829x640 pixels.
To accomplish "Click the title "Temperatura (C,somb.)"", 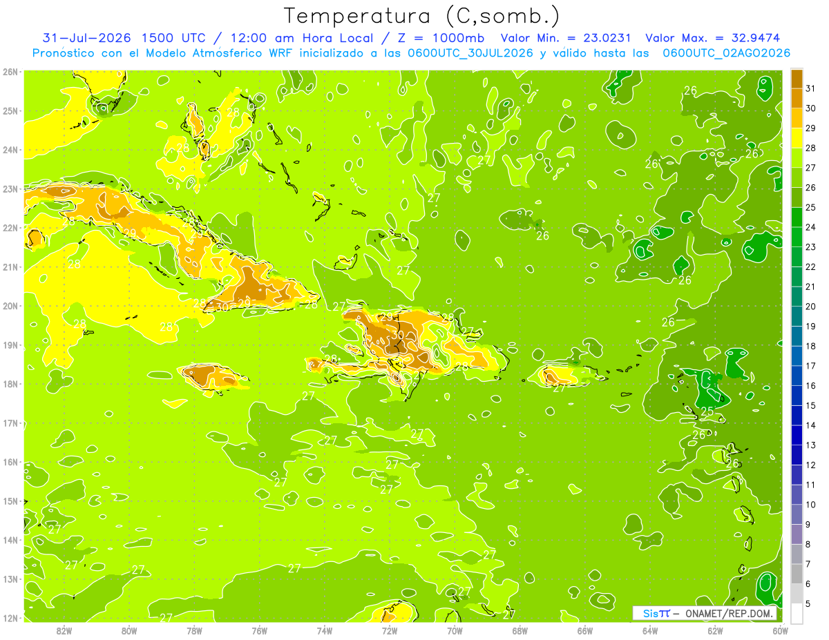I will pos(421,16).
